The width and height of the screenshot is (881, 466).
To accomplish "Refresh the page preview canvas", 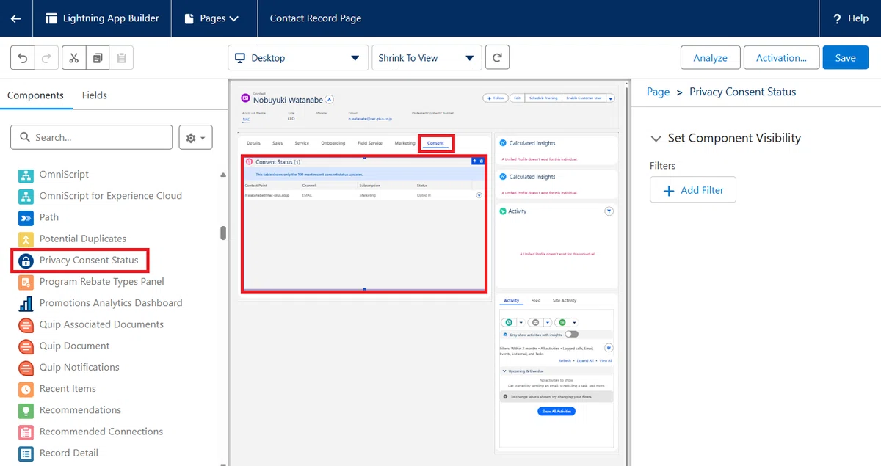I will coord(497,57).
